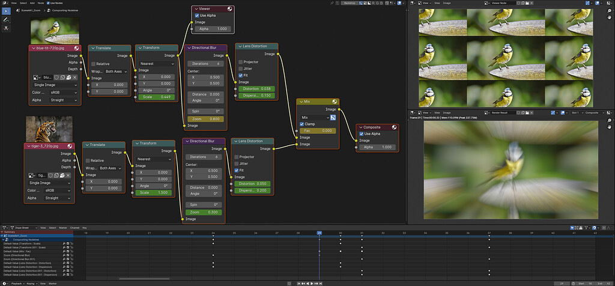Click the pan hand icon in Render Result panel
The image size is (615, 286).
[x=609, y=127]
